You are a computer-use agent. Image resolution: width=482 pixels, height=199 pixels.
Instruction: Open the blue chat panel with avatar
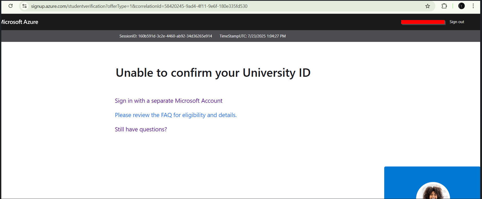click(x=432, y=183)
